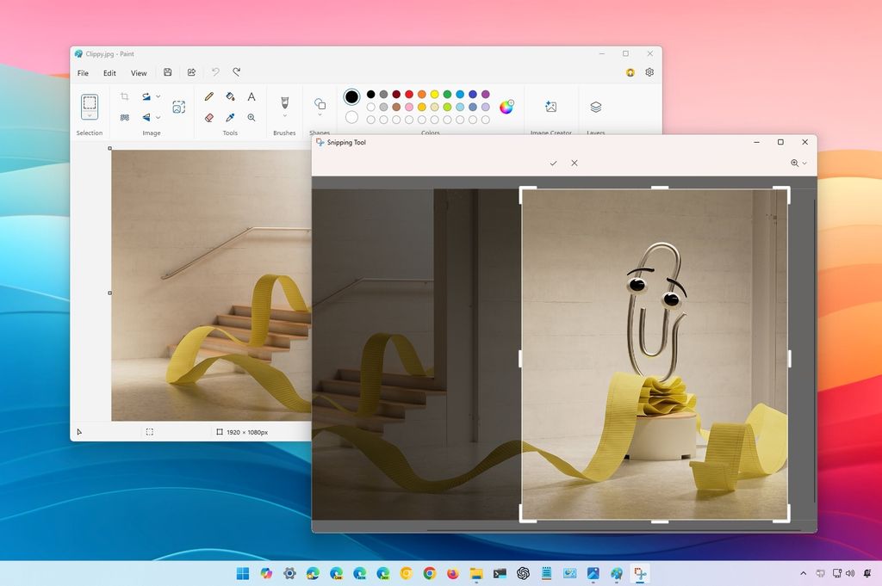Select the Text tool
Viewport: 882px width, 586px height.
(x=251, y=96)
